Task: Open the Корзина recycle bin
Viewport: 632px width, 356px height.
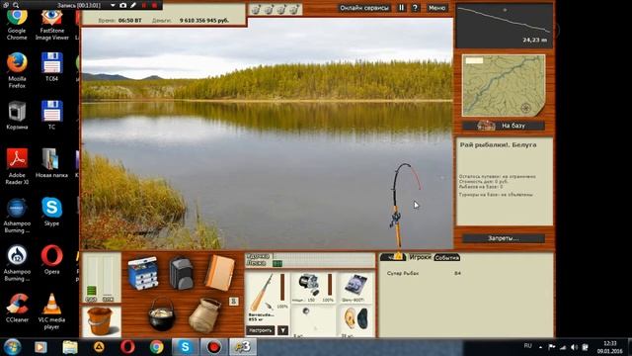Action: pyautogui.click(x=17, y=116)
